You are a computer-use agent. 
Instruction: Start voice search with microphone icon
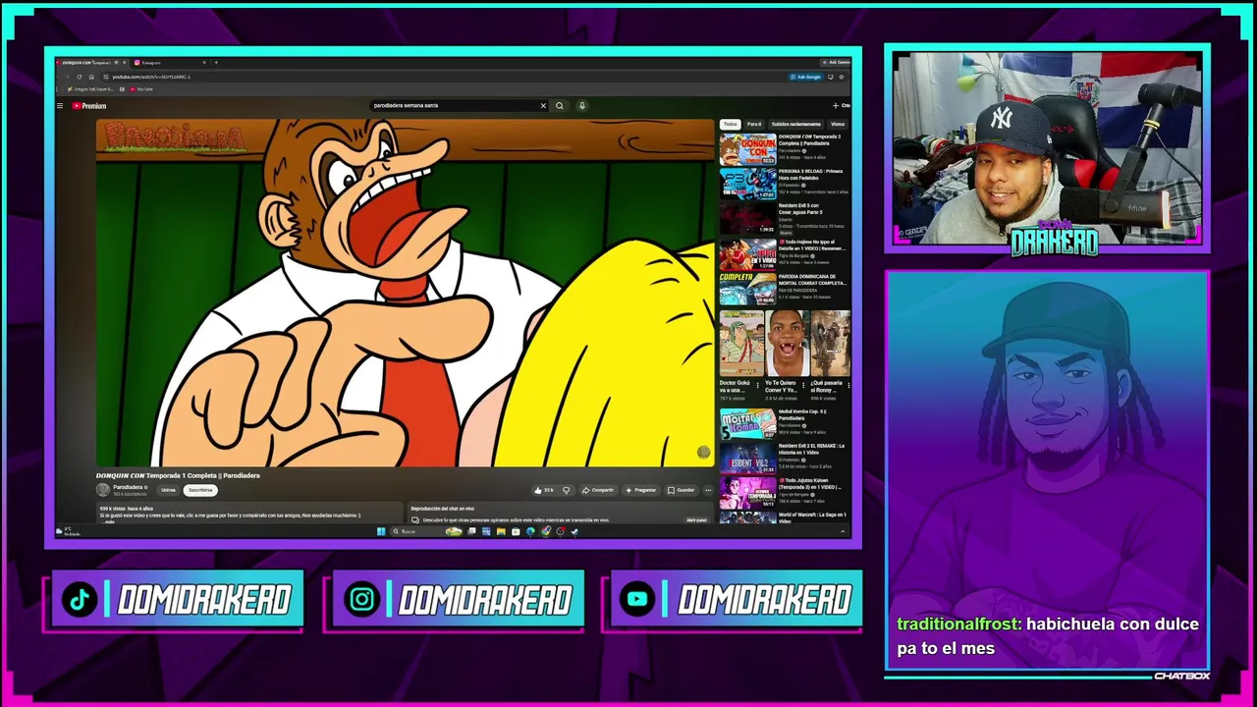pos(581,105)
